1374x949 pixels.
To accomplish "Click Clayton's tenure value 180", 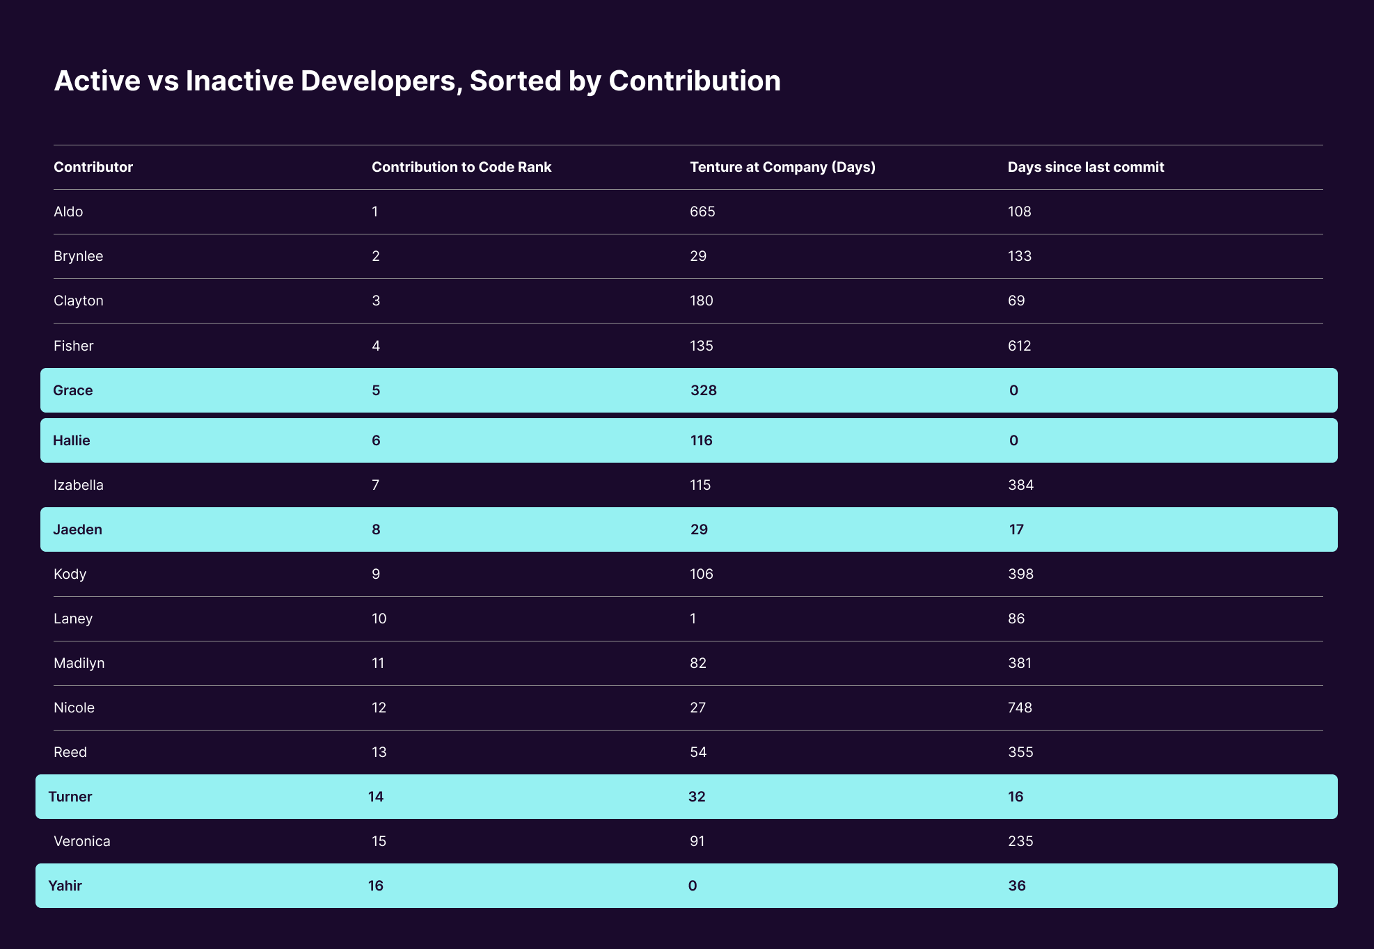I will 701,301.
